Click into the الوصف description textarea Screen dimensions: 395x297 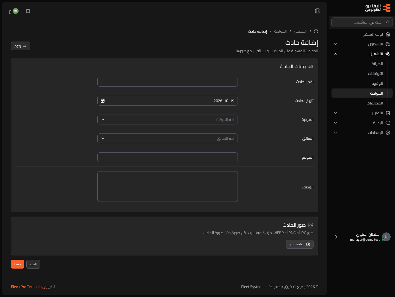pyautogui.click(x=168, y=187)
